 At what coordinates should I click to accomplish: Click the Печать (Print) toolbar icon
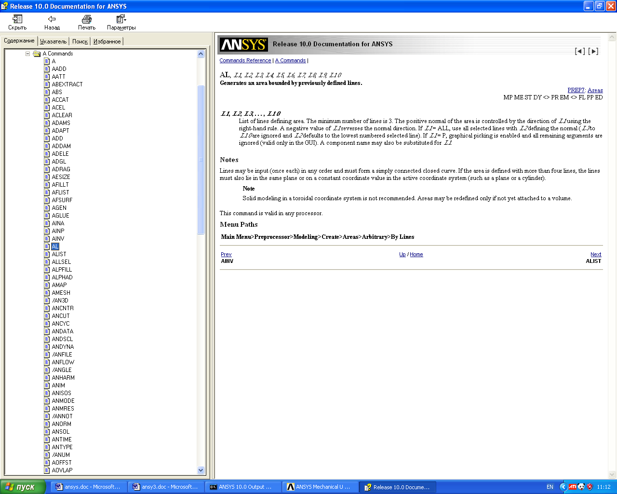(x=87, y=19)
